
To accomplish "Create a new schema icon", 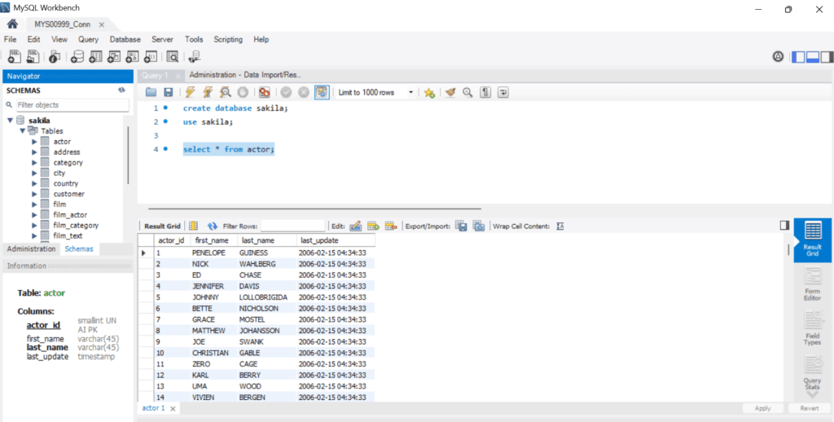I will 77,56.
